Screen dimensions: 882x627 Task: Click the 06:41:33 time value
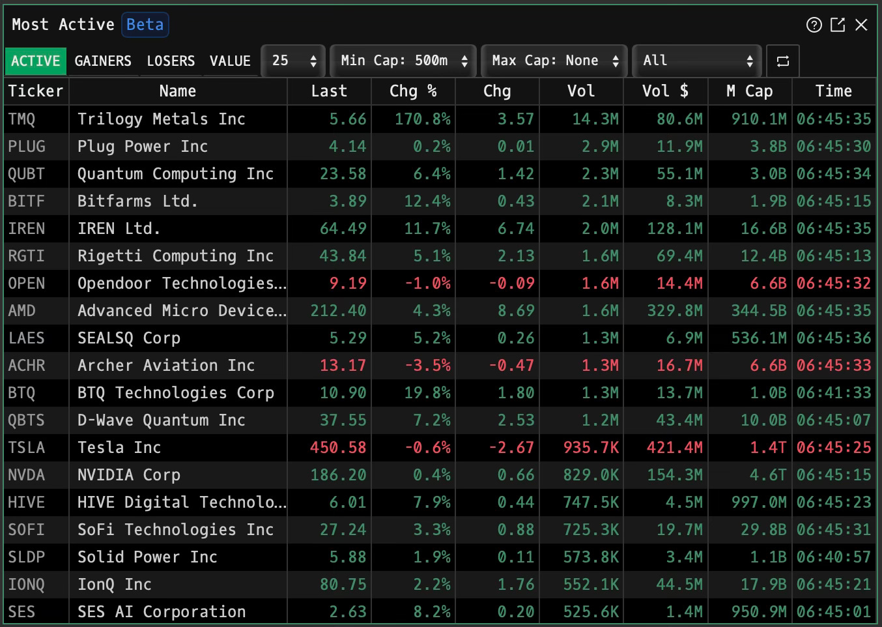point(834,393)
